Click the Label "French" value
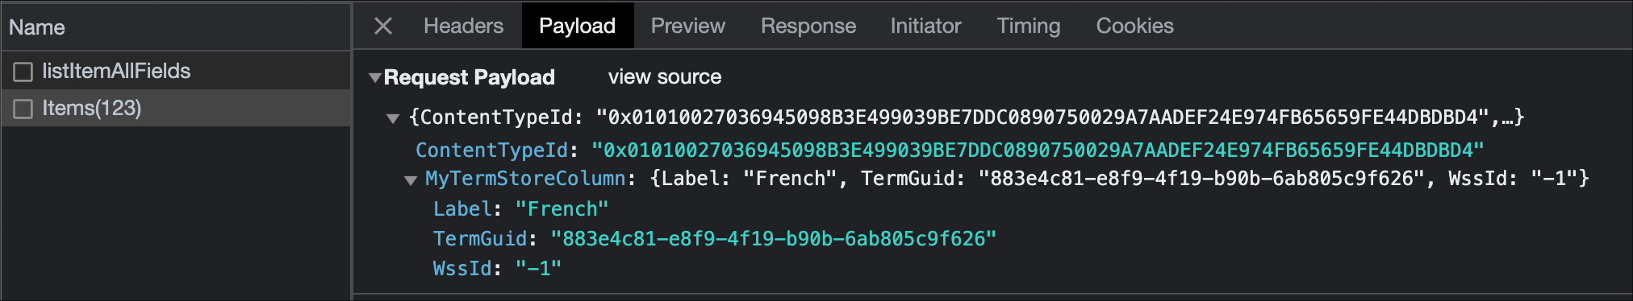 562,209
